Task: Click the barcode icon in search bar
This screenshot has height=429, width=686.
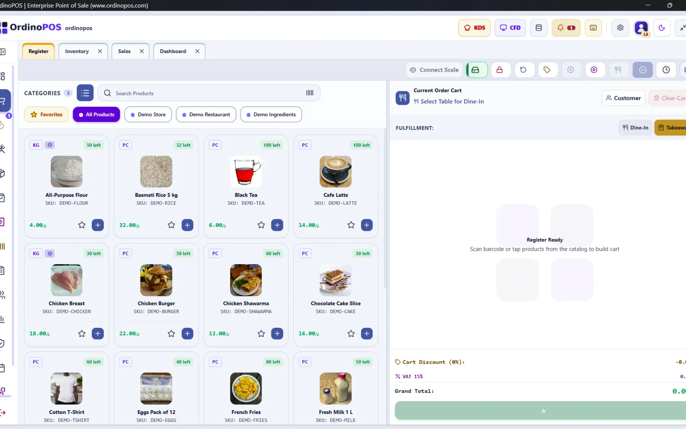Action: click(310, 93)
